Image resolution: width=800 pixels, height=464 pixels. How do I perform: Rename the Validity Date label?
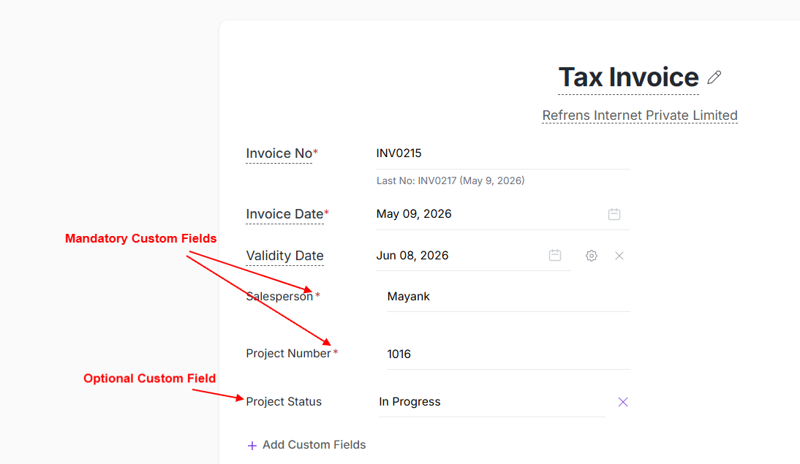(x=284, y=256)
